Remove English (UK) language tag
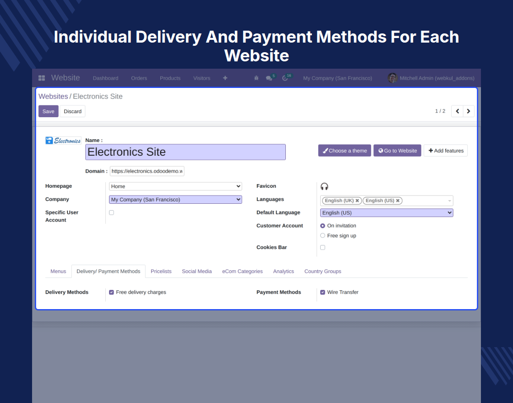Image resolution: width=513 pixels, height=403 pixels. (x=357, y=201)
